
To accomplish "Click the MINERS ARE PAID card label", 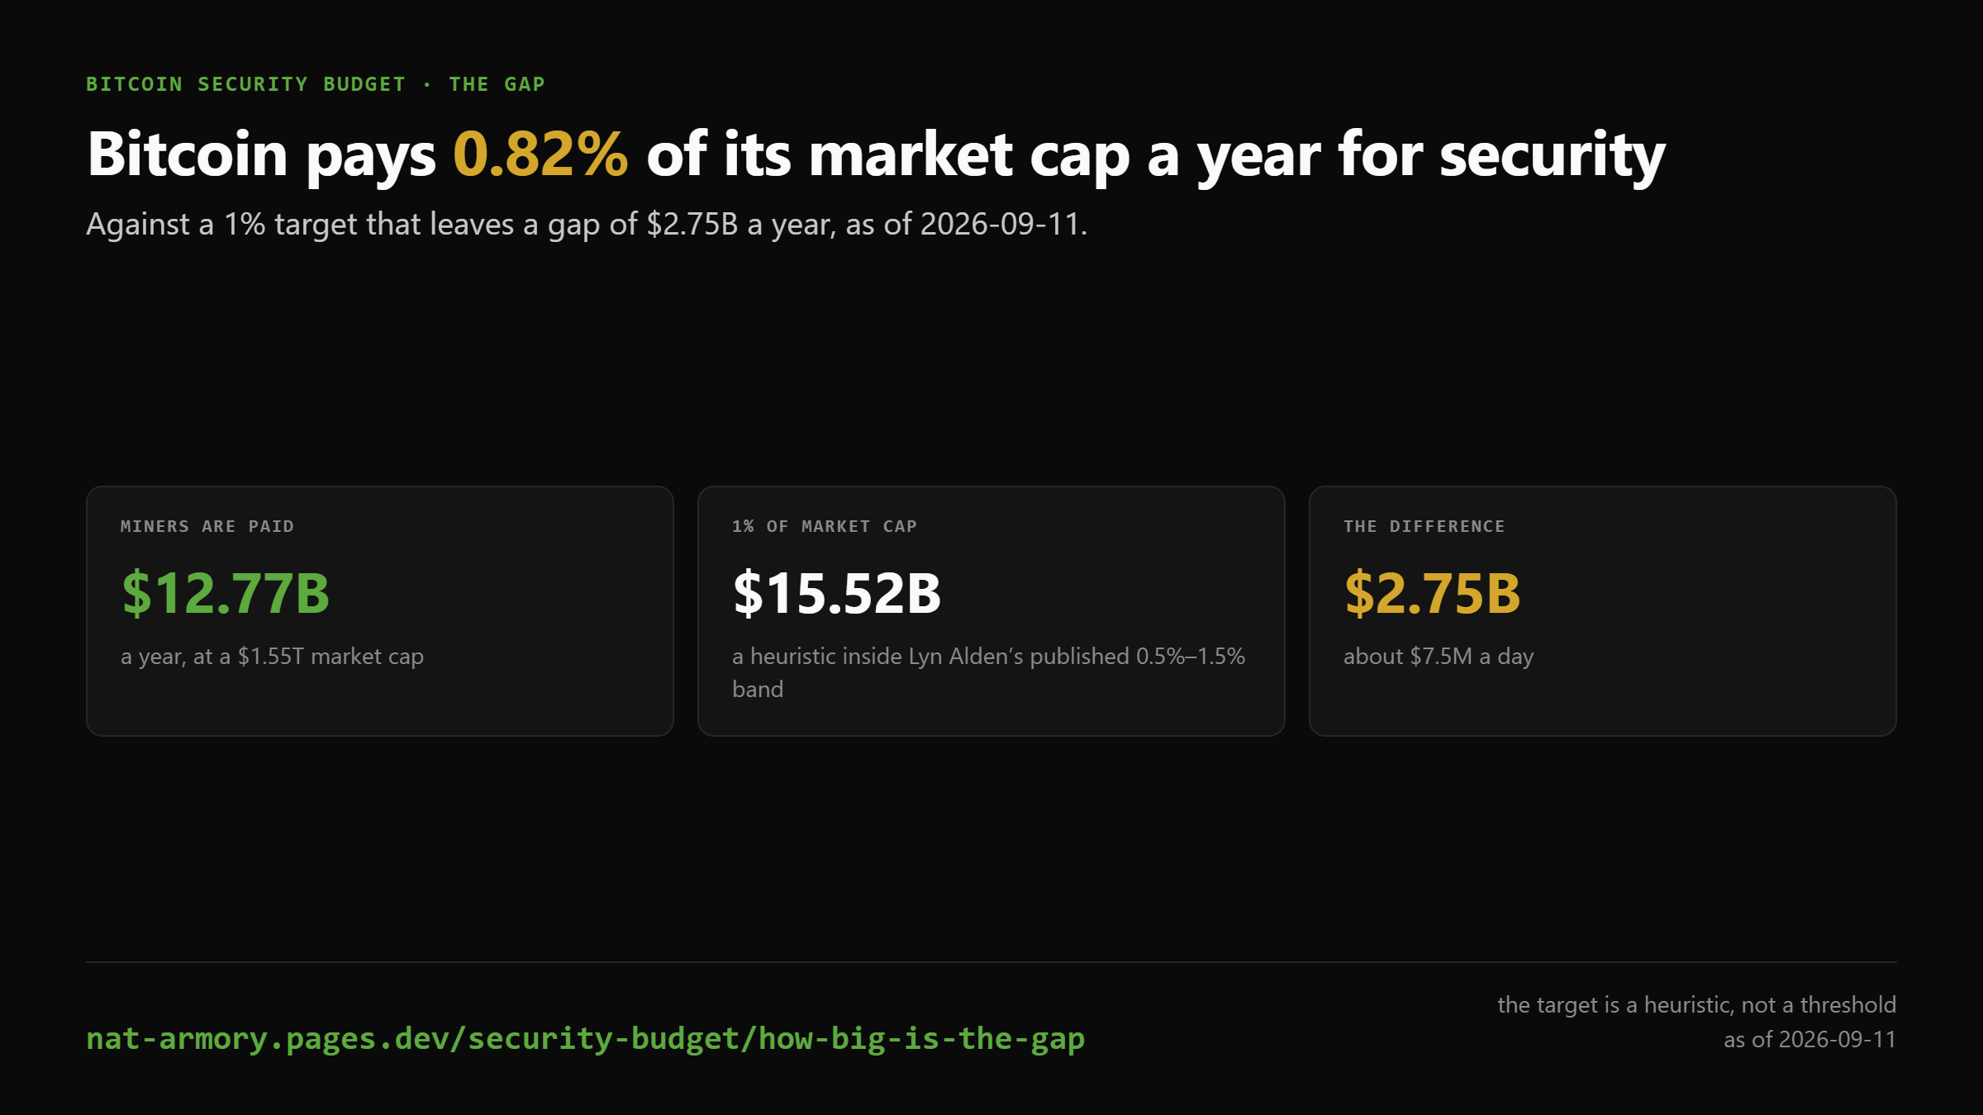I will point(207,526).
